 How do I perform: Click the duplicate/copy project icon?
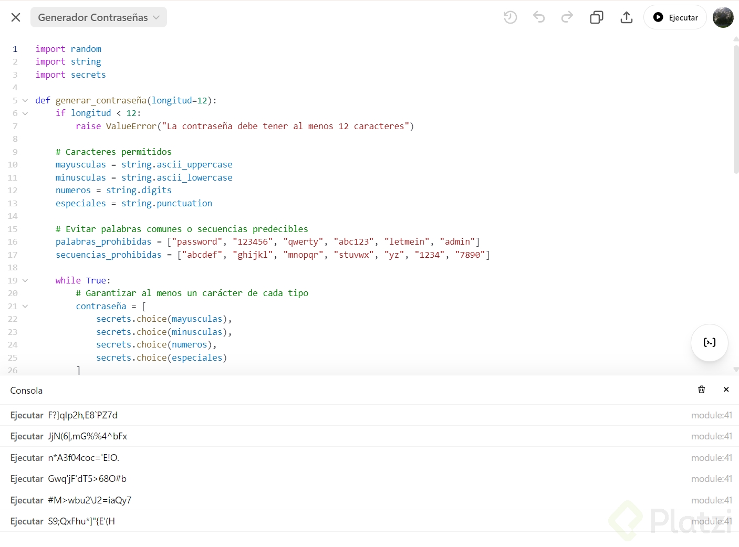pyautogui.click(x=597, y=17)
